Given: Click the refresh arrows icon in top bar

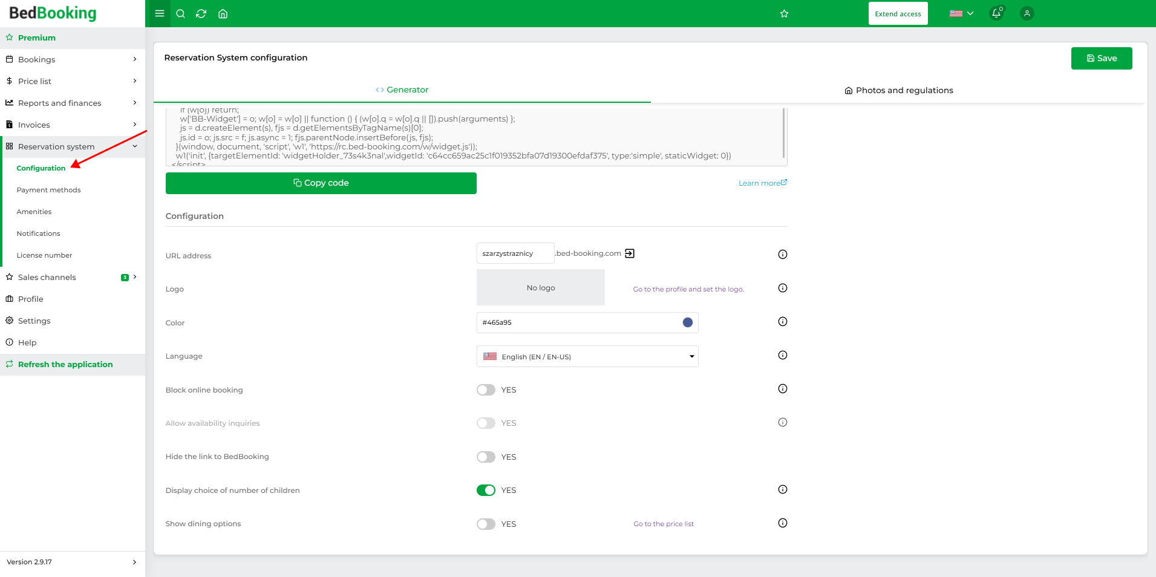Looking at the screenshot, I should coord(201,13).
